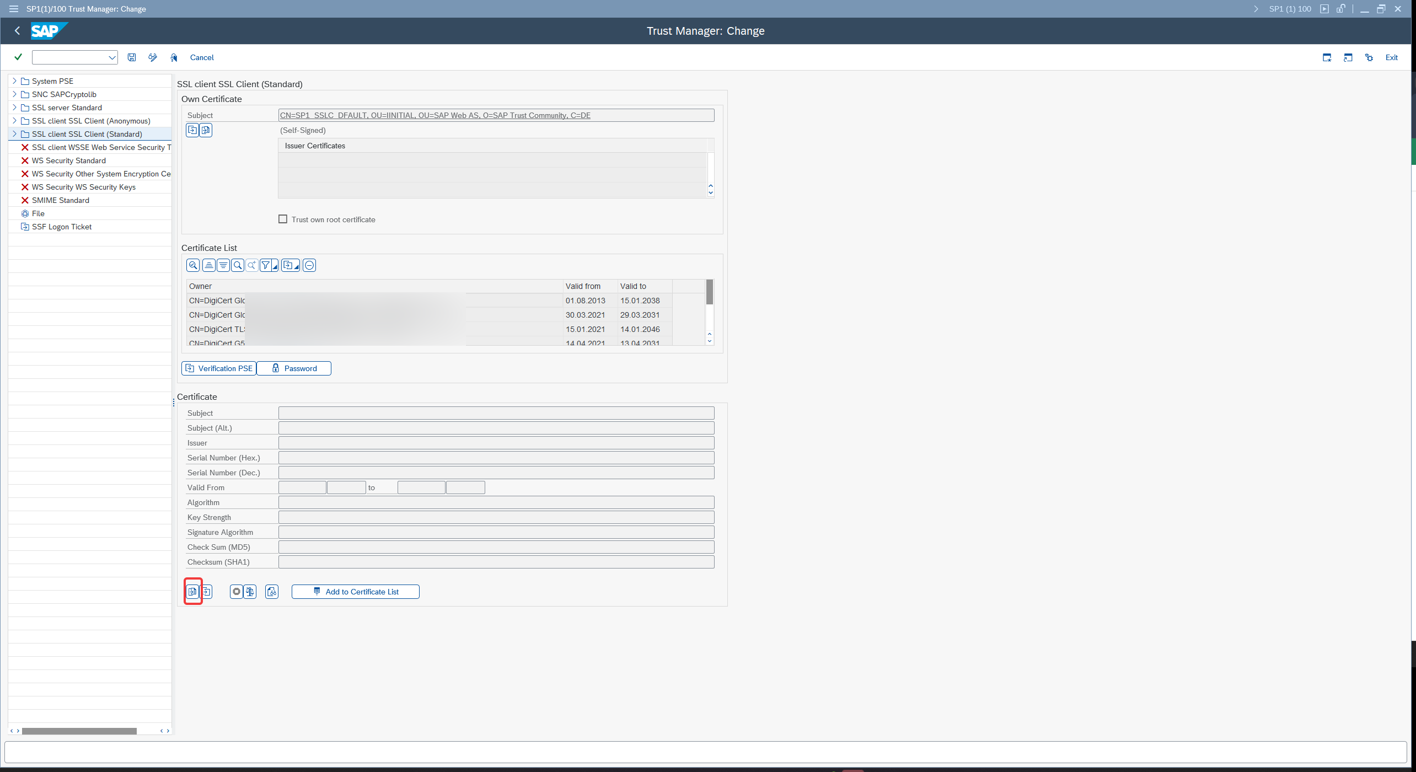
Task: Click the Password button
Action: tap(294, 368)
